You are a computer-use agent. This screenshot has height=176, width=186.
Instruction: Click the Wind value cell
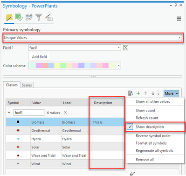coord(46,164)
